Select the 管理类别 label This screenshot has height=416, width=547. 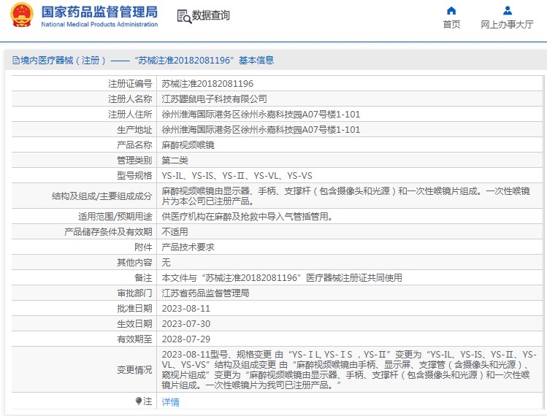tap(134, 161)
